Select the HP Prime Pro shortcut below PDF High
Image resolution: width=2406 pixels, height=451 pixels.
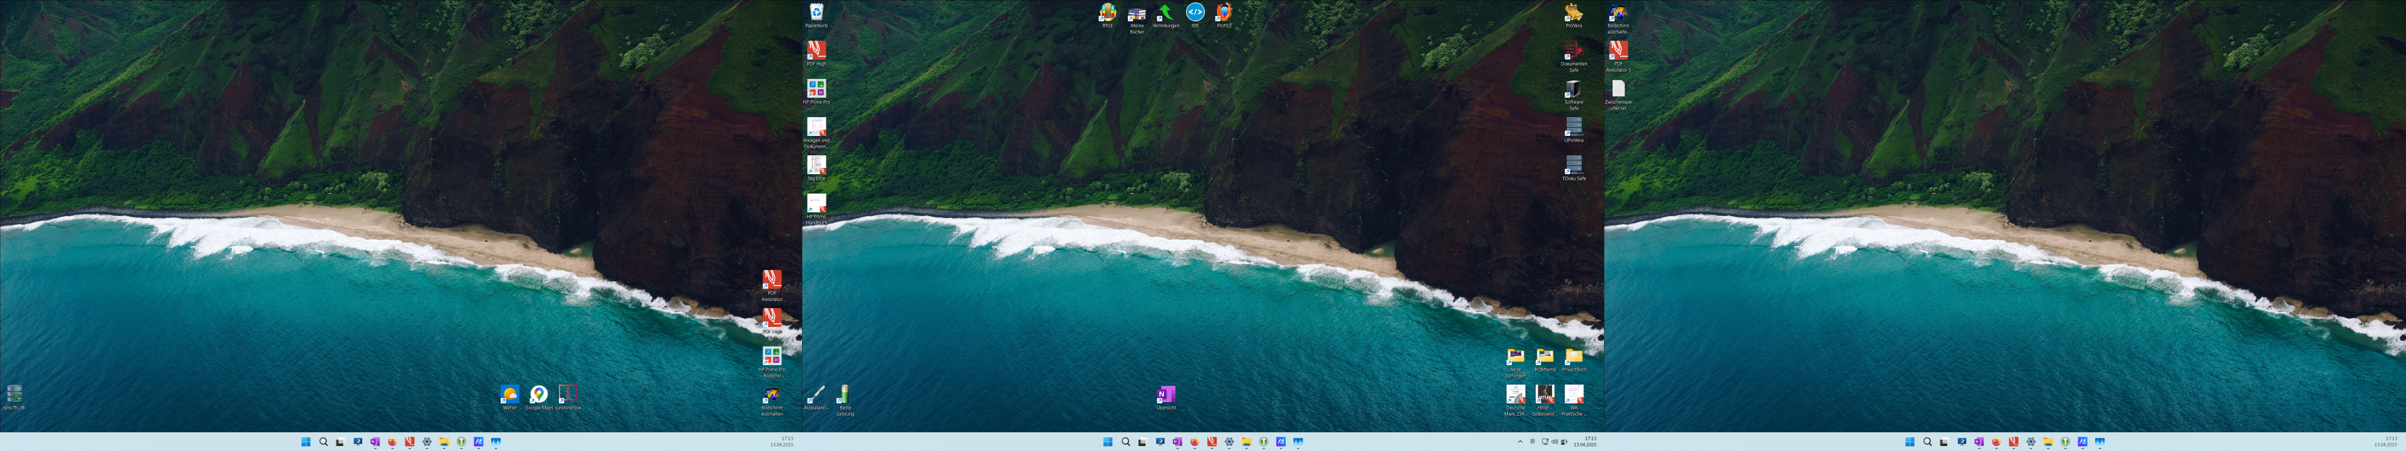[815, 91]
